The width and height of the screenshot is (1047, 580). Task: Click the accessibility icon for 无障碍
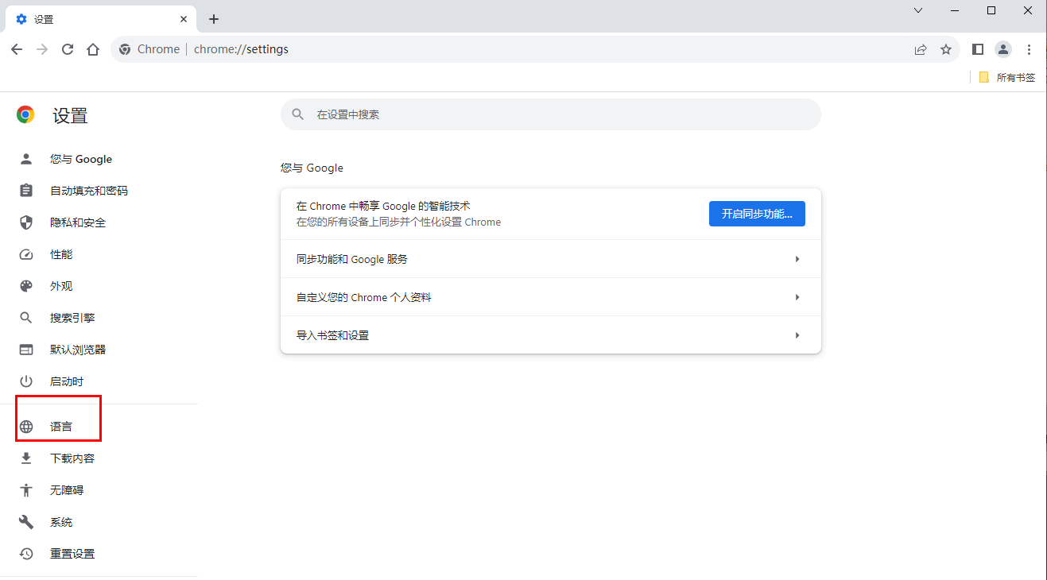tap(26, 490)
